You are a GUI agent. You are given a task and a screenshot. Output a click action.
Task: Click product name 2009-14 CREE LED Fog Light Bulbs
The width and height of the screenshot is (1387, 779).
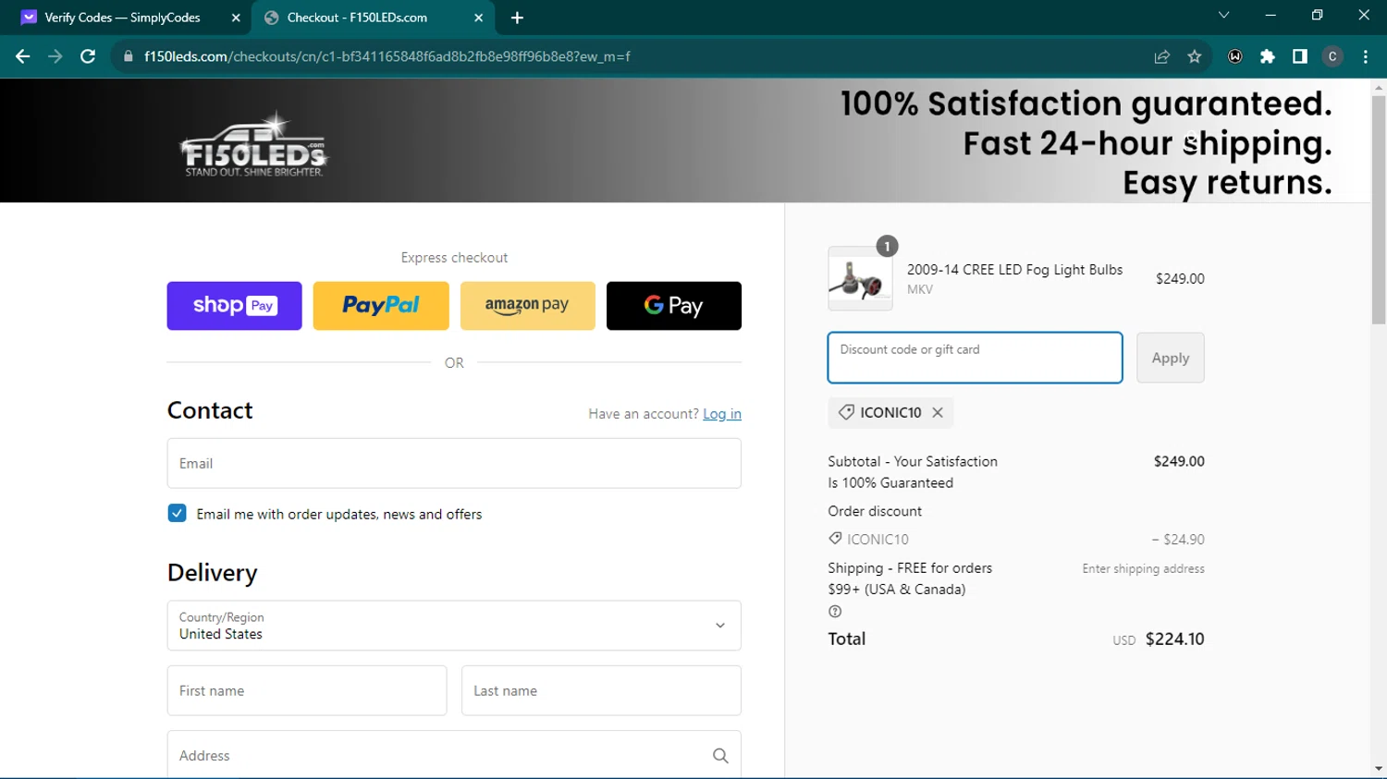pos(1014,270)
